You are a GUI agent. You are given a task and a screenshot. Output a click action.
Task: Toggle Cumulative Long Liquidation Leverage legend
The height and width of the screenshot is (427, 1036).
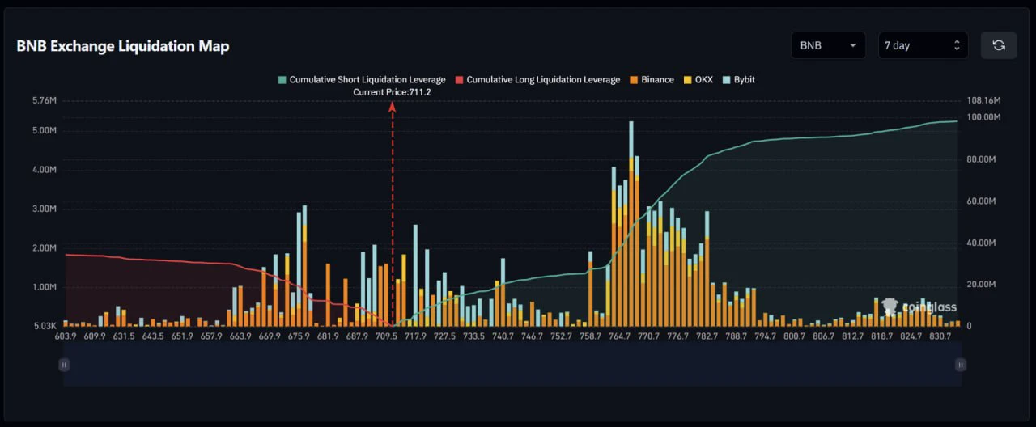tap(537, 80)
